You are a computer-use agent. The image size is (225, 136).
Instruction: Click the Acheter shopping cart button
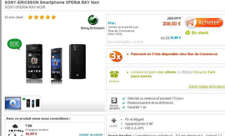pos(204,23)
